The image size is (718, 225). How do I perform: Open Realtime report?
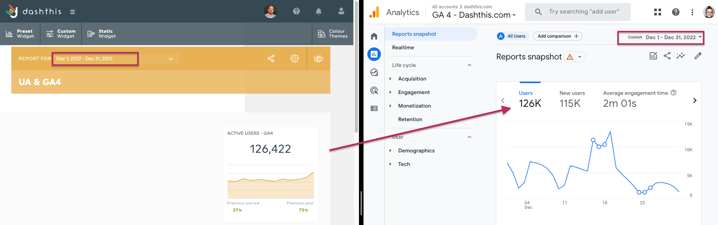pos(403,47)
